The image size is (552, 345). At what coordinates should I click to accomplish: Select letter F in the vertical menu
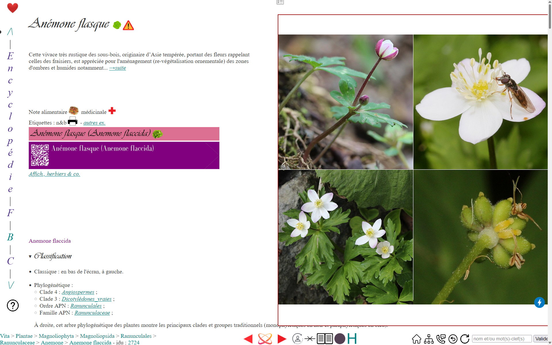(x=10, y=213)
